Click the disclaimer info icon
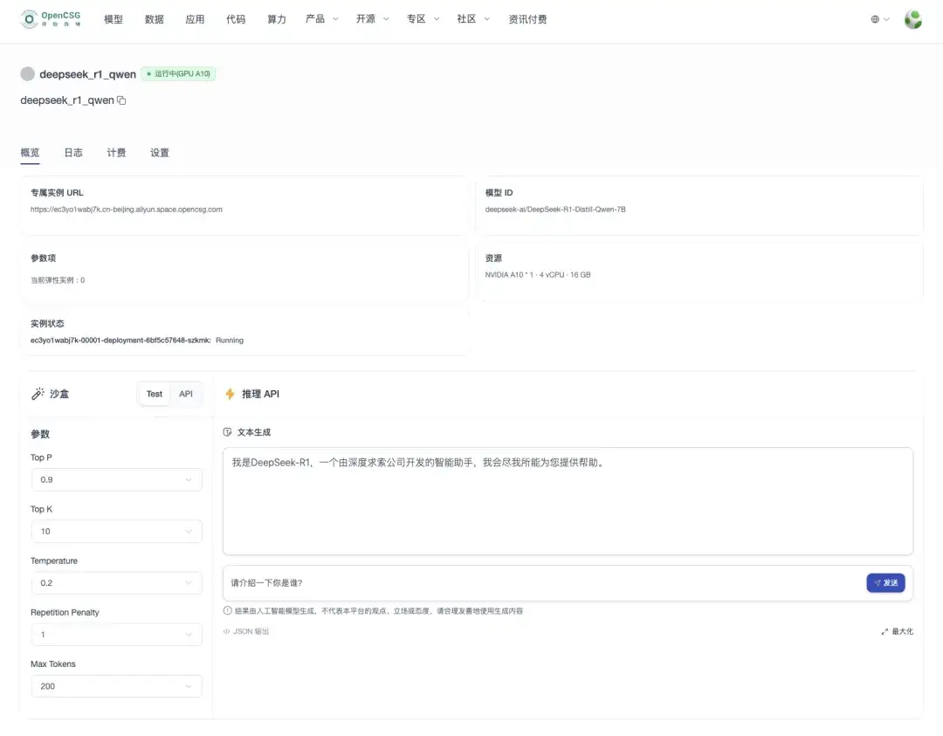 pos(227,611)
